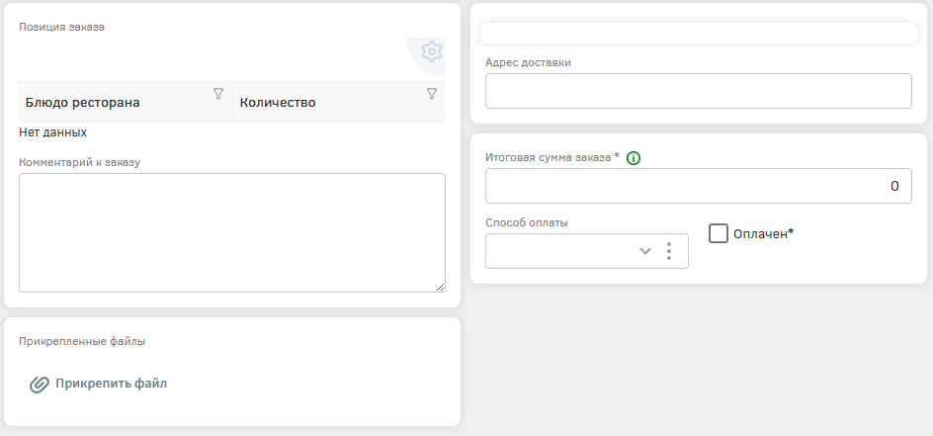This screenshot has width=933, height=436.
Task: Filter the Количество column
Action: (x=431, y=94)
